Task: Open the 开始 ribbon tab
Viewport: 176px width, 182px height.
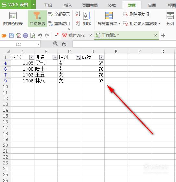Action: point(48,5)
